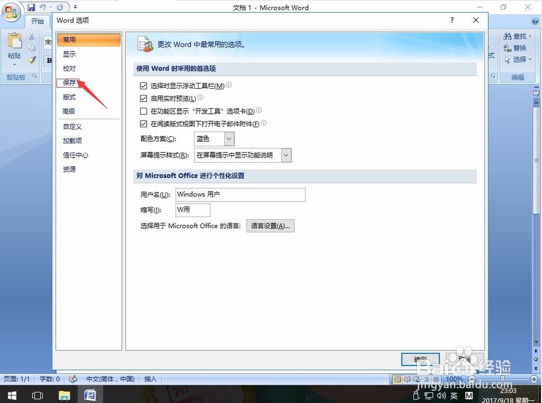This screenshot has height=403, width=542.
Task: Click the 选择 cursor button
Action: (515, 60)
